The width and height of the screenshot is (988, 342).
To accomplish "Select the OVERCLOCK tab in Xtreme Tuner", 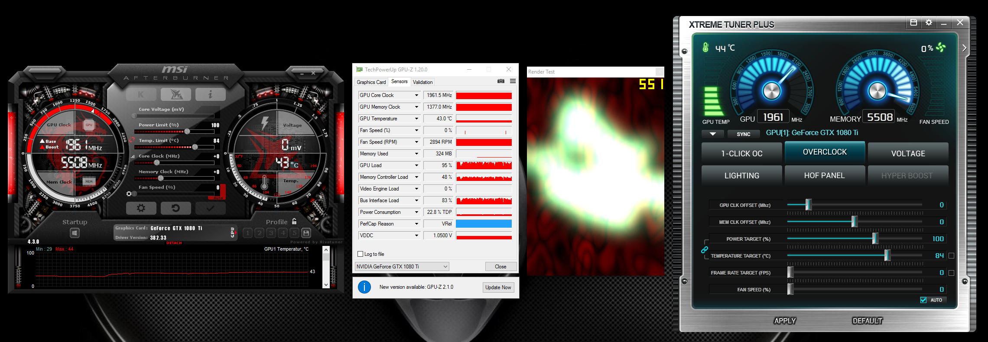I will click(x=825, y=152).
